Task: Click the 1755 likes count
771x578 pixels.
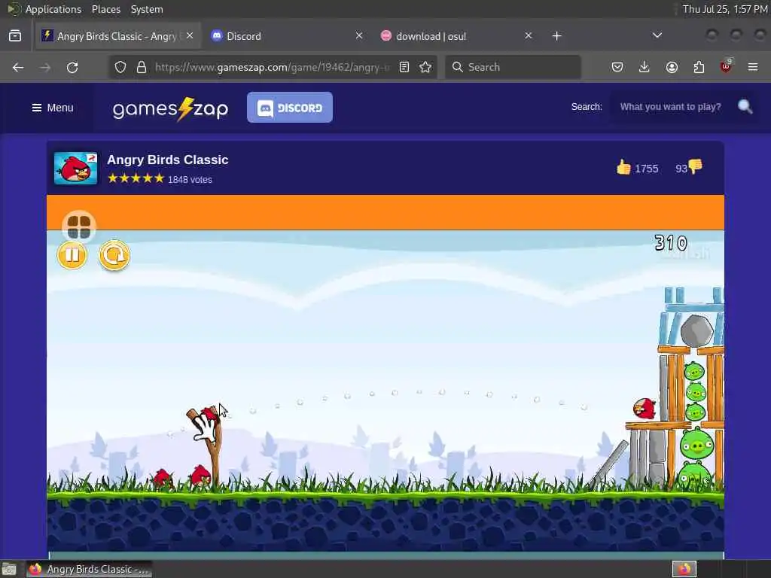Action: (x=647, y=169)
